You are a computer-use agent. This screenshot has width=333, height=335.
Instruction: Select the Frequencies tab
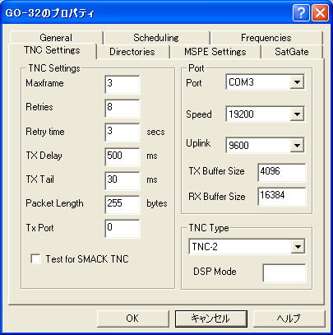tap(266, 38)
